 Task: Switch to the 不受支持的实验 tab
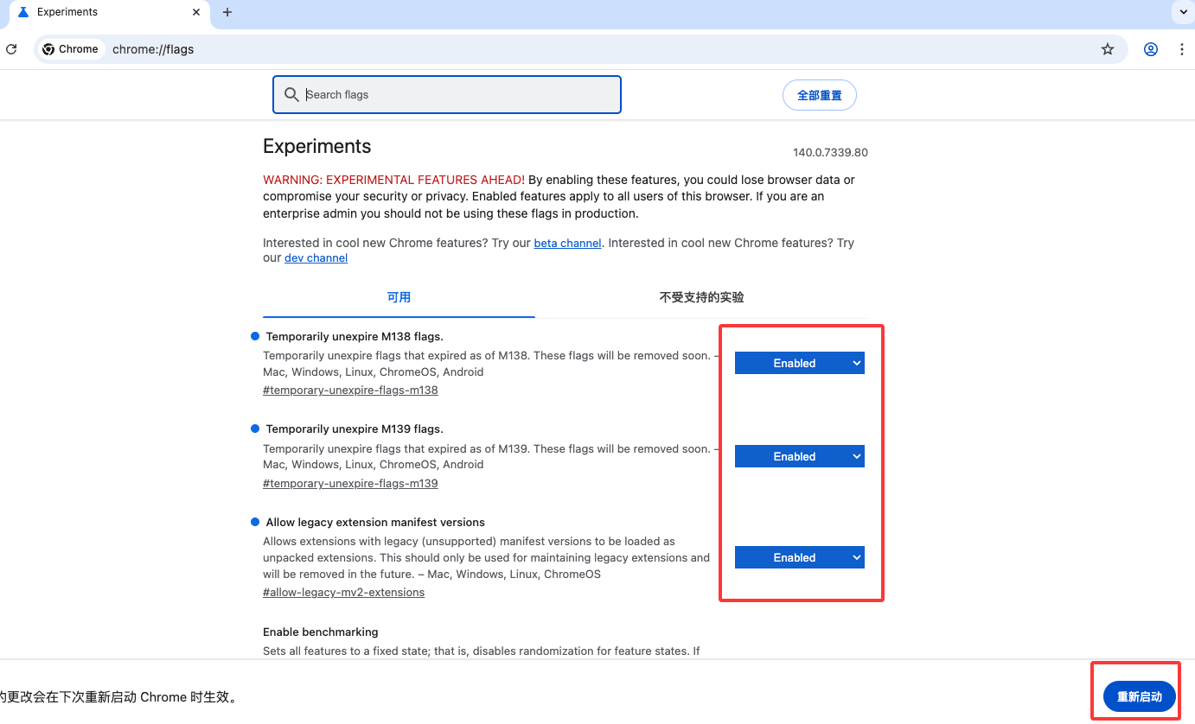click(701, 297)
